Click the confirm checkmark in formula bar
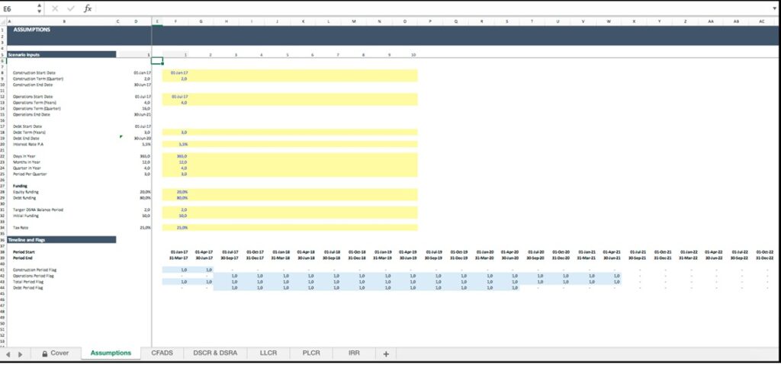 tap(70, 8)
